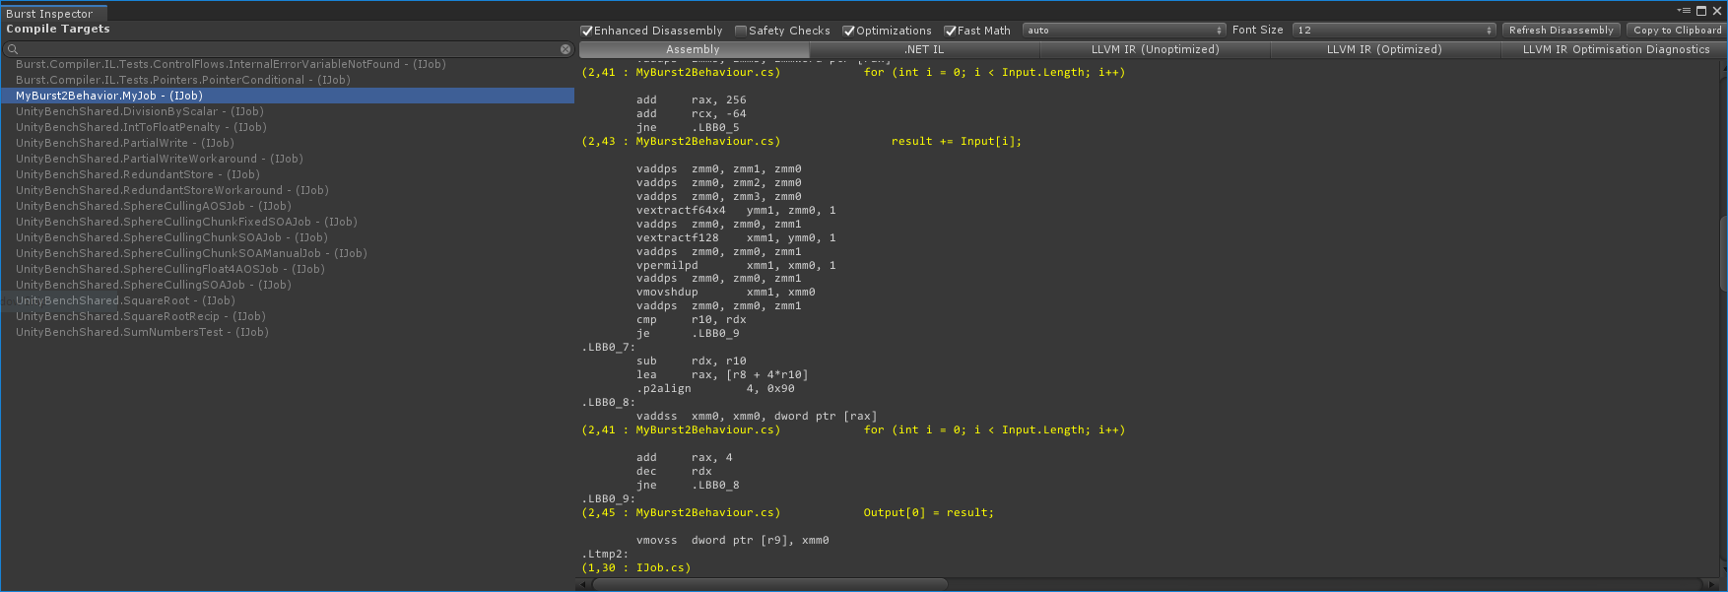This screenshot has width=1728, height=592.
Task: Maximize the Burst Inspector panel
Action: [x=1701, y=11]
